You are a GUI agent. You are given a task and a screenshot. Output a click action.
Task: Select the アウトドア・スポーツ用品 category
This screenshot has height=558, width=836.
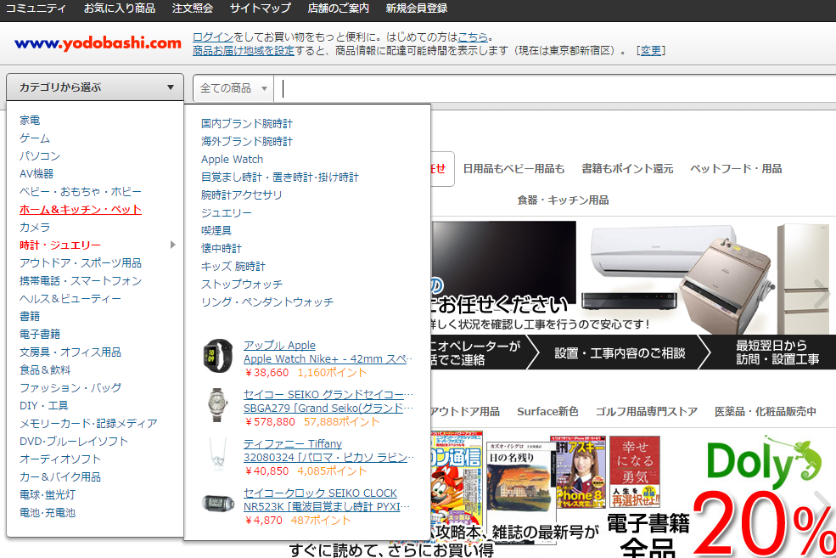[x=81, y=263]
